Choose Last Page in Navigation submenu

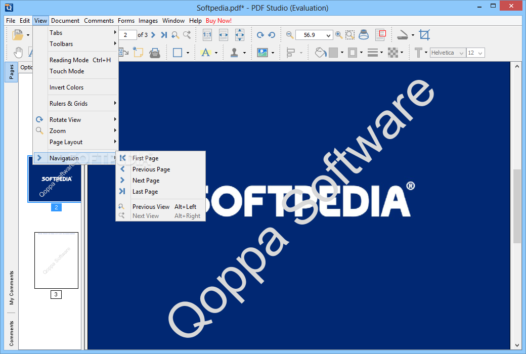tap(160, 191)
